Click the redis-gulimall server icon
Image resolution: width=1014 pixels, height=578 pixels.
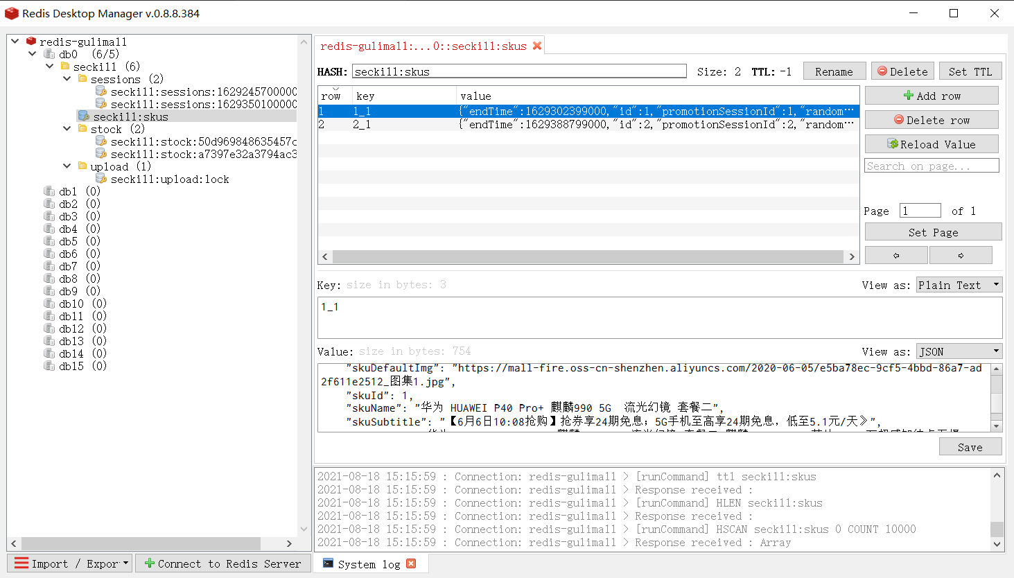31,42
